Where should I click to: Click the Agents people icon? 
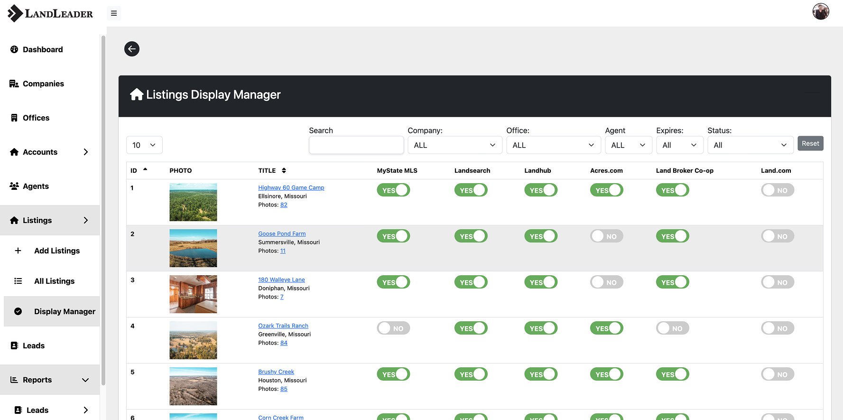point(14,186)
